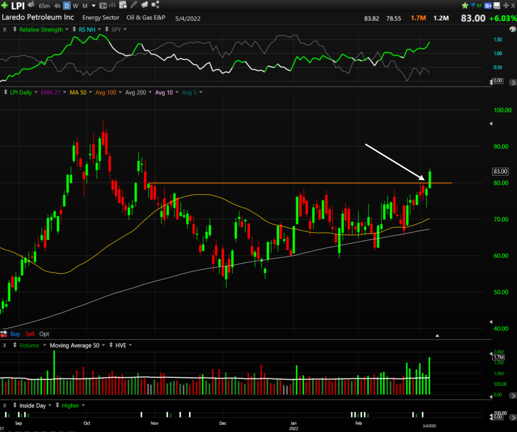Open the Relative Strength indicator dropdown

(x=67, y=29)
